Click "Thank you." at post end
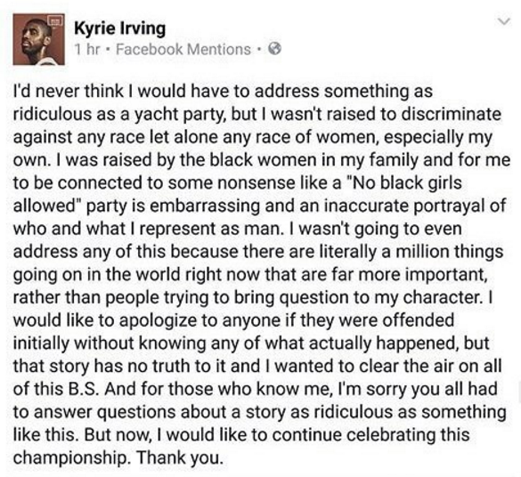 [x=179, y=457]
